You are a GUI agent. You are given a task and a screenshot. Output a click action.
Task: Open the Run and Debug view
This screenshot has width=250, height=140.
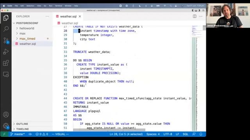[x=6, y=52]
